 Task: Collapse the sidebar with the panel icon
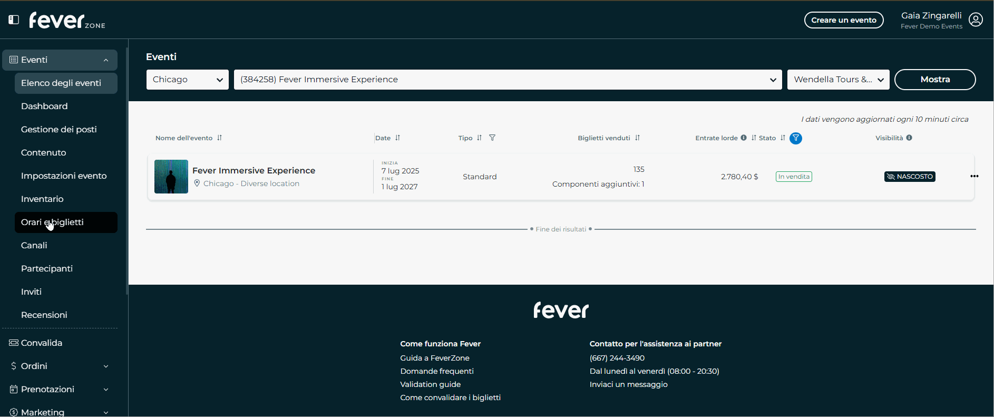(x=14, y=20)
